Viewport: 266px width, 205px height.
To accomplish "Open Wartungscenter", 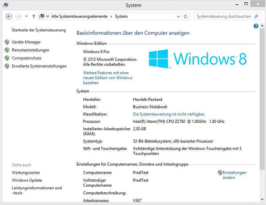I will point(26,173).
